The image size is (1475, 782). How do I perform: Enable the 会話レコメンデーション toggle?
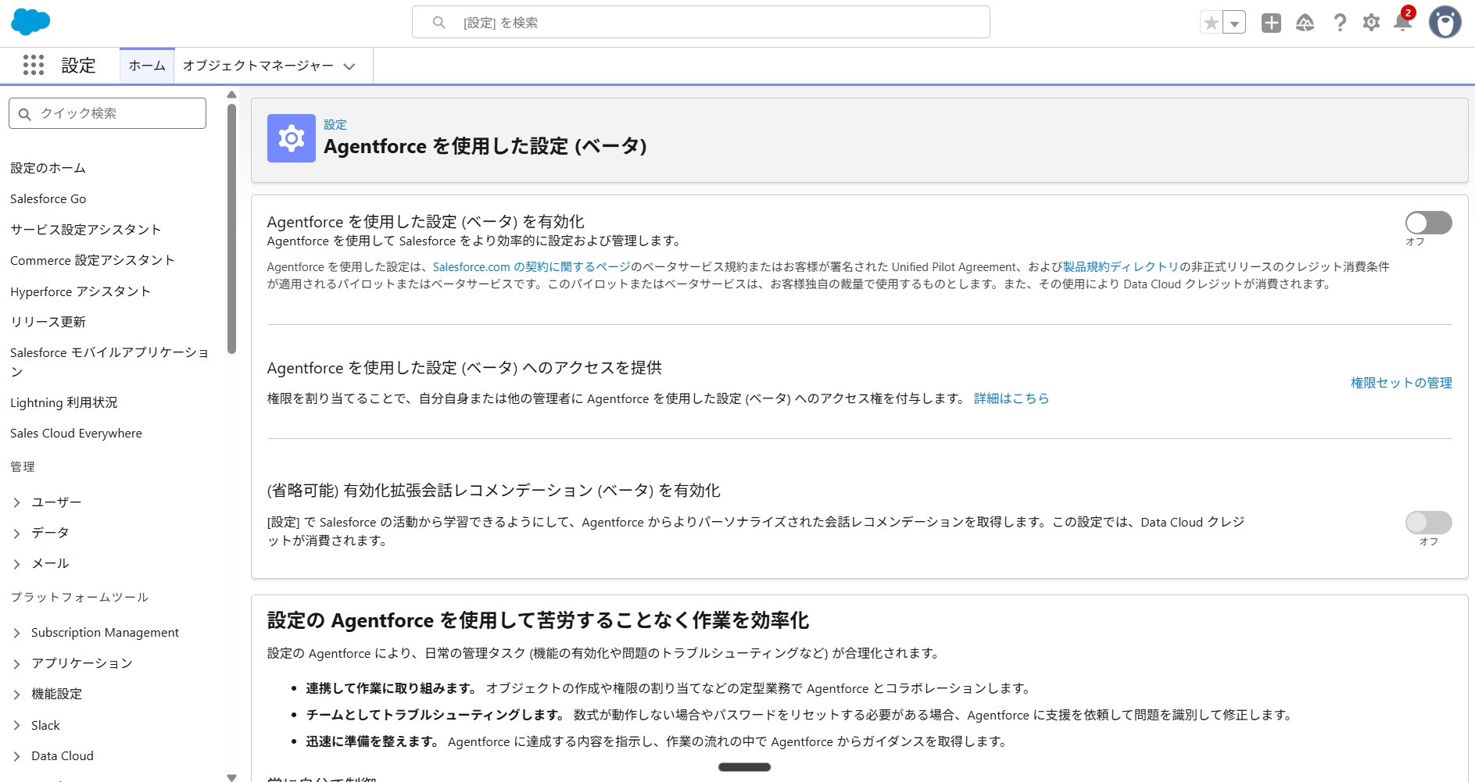click(1428, 523)
